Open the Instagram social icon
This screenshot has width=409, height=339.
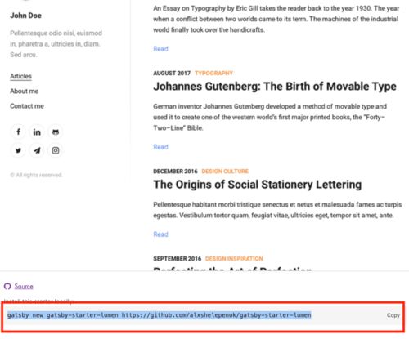tap(56, 150)
